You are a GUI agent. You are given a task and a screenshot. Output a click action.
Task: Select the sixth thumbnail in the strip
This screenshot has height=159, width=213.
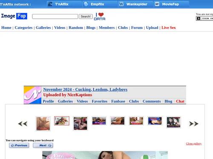(x=136, y=121)
